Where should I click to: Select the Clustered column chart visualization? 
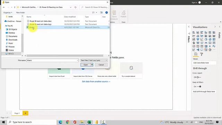(x=206, y=32)
